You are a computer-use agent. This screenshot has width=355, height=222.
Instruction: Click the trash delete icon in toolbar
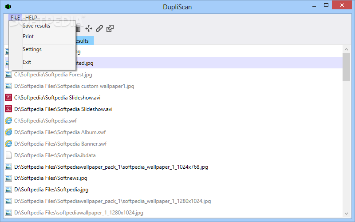(x=79, y=28)
